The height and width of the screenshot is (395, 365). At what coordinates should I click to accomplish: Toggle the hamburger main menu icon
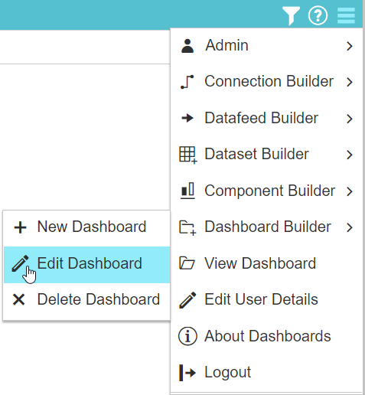[346, 15]
